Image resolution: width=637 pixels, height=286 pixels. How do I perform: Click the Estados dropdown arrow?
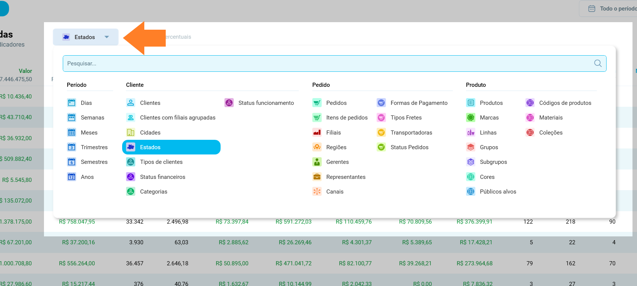pyautogui.click(x=107, y=37)
